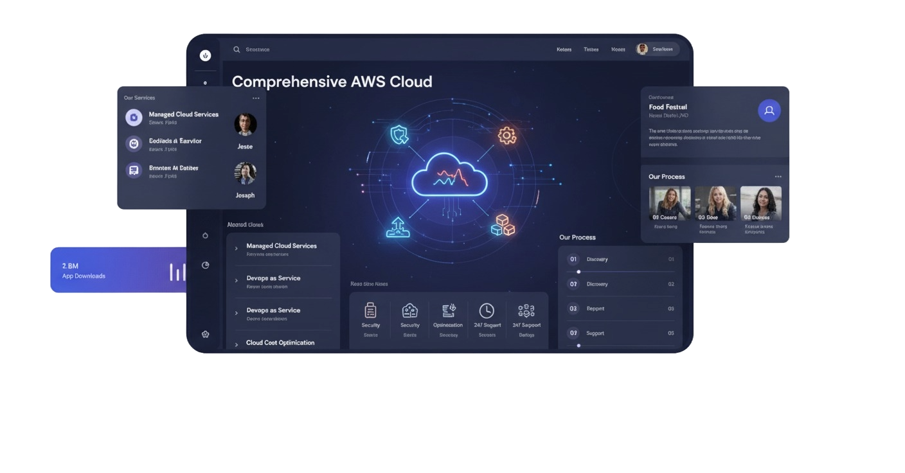Open the 03 Dueses portrait thumbnail
Image resolution: width=905 pixels, height=473 pixels.
point(761,204)
